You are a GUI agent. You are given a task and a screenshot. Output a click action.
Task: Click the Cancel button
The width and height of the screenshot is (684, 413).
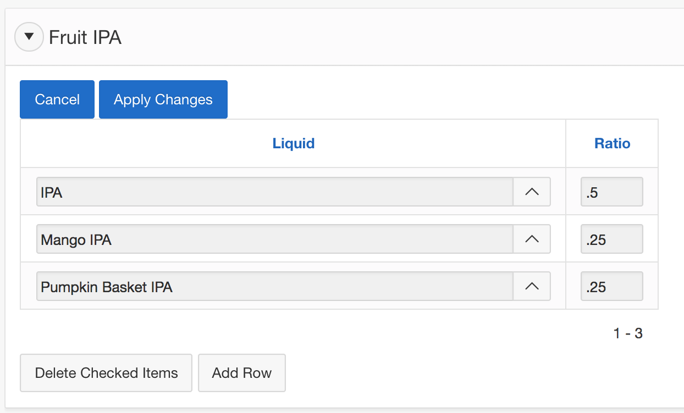point(57,99)
